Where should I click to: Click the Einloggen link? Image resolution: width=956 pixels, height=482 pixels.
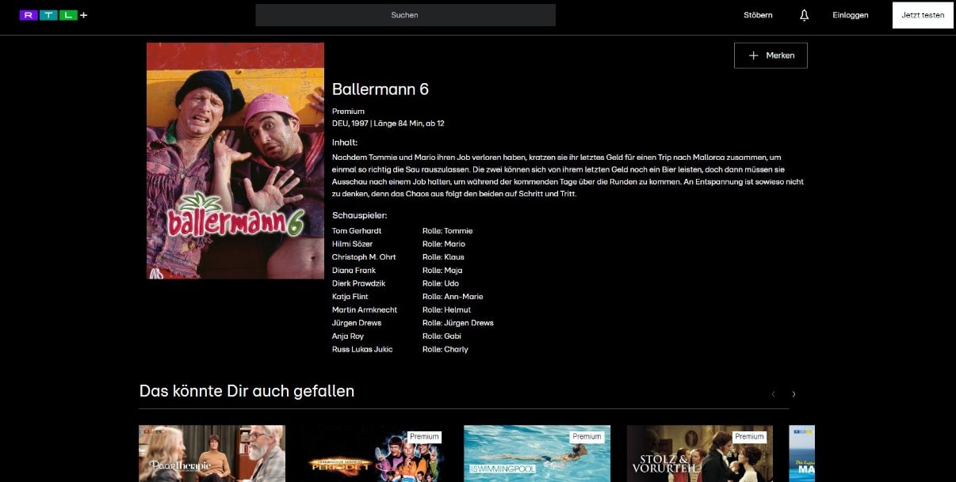tap(851, 15)
